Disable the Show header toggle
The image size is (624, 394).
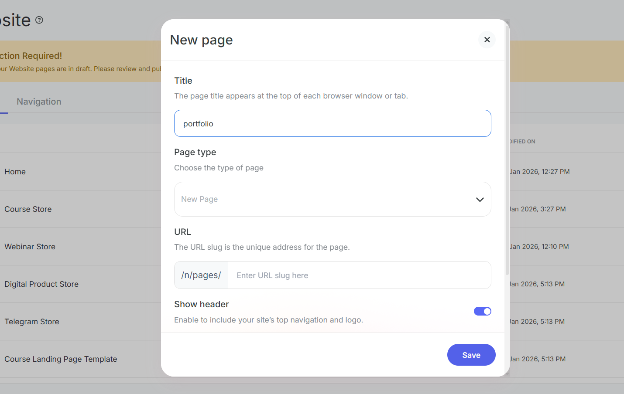pyautogui.click(x=482, y=311)
